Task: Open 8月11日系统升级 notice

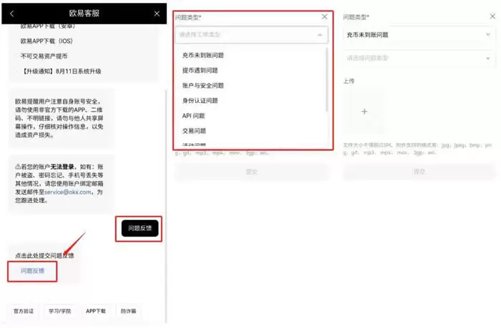Action: 61,71
